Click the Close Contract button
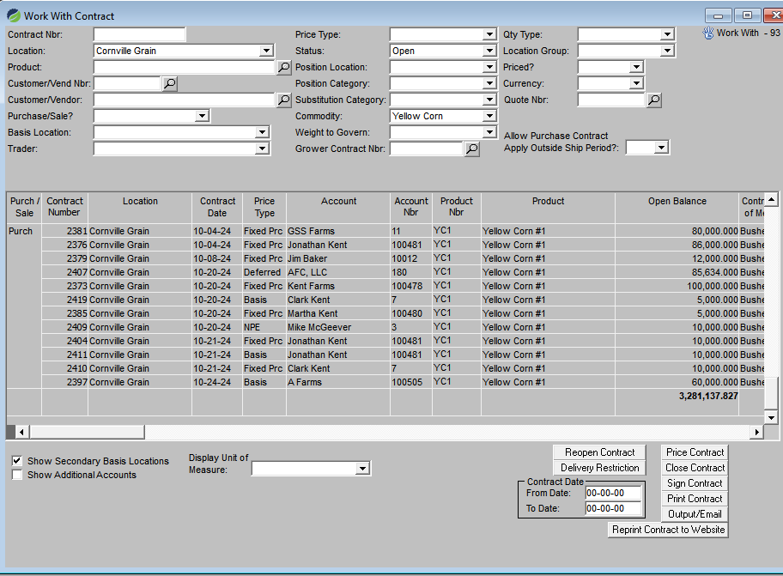The width and height of the screenshot is (783, 576). (x=695, y=468)
